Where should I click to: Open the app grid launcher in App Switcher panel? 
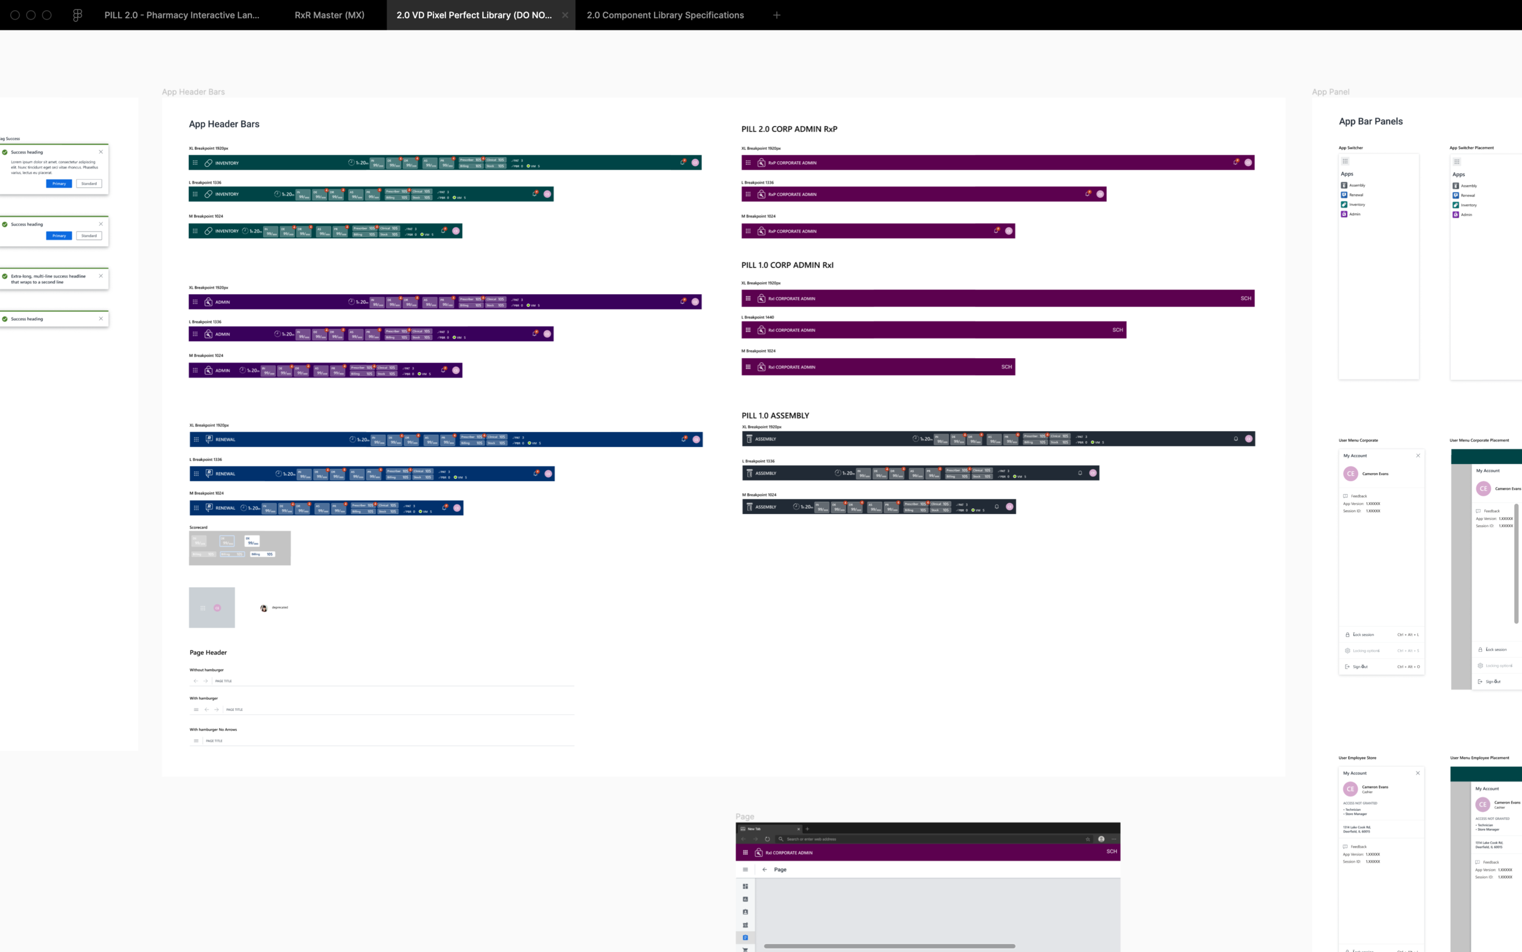coord(1346,161)
